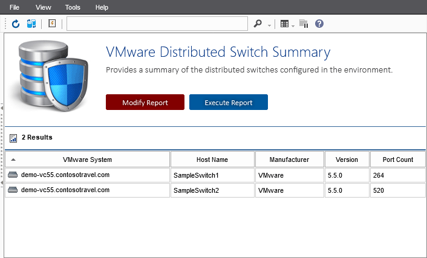Open the View menu
Viewport: 427px width, 258px height.
[x=44, y=7]
